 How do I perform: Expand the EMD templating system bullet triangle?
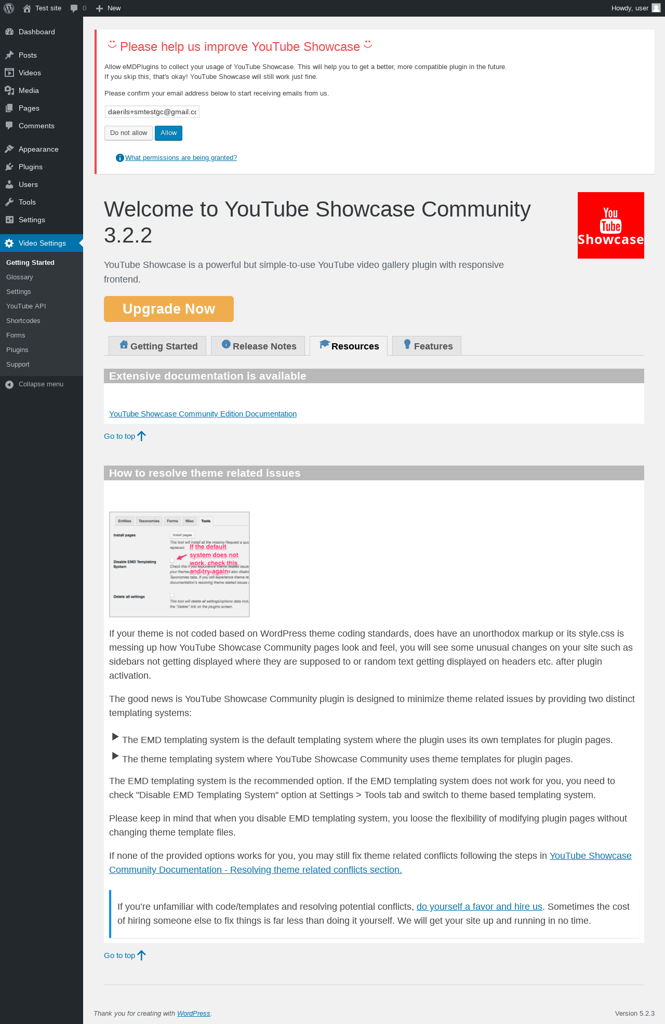115,737
